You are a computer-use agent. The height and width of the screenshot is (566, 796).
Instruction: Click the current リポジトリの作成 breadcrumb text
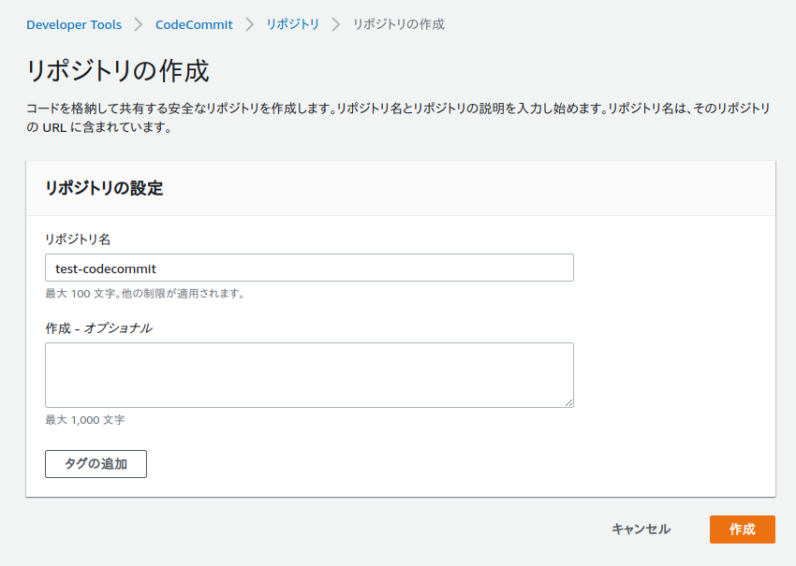coord(399,24)
